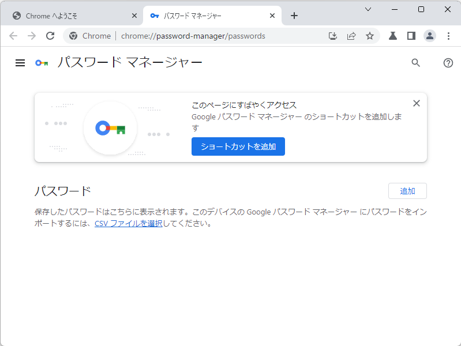
Task: Click the Password Manager key logo
Action: pos(42,63)
